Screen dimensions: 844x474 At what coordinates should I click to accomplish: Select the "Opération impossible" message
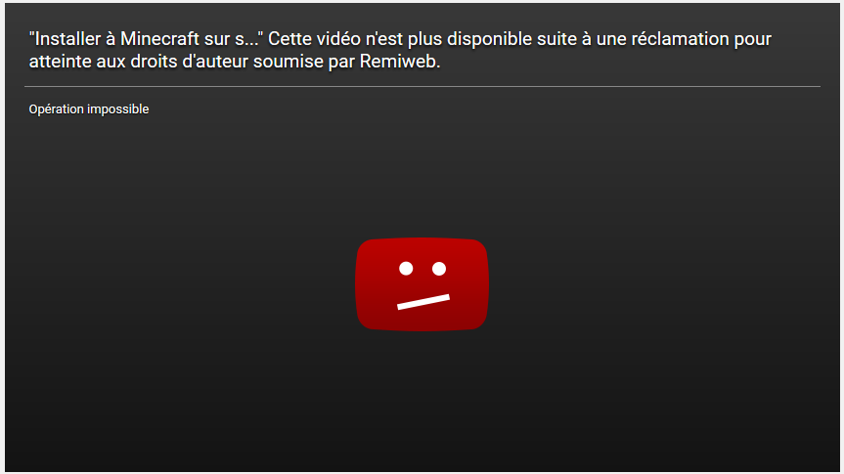(89, 109)
